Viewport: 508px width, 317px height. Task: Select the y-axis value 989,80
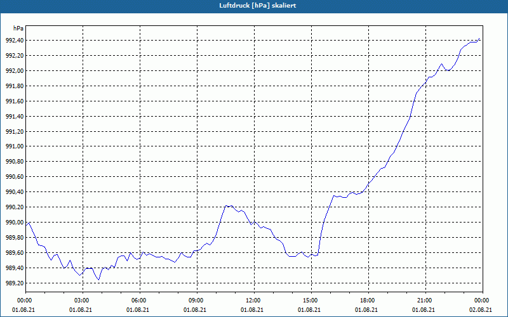[x=15, y=238]
